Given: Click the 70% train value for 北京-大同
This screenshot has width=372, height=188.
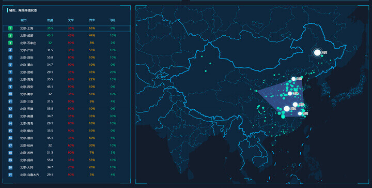Looking at the screenshot, I should (x=71, y=167).
